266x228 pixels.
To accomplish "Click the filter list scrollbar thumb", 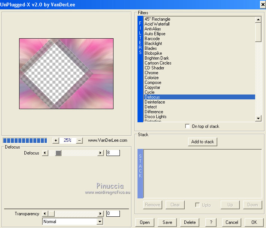I will (x=258, y=32).
